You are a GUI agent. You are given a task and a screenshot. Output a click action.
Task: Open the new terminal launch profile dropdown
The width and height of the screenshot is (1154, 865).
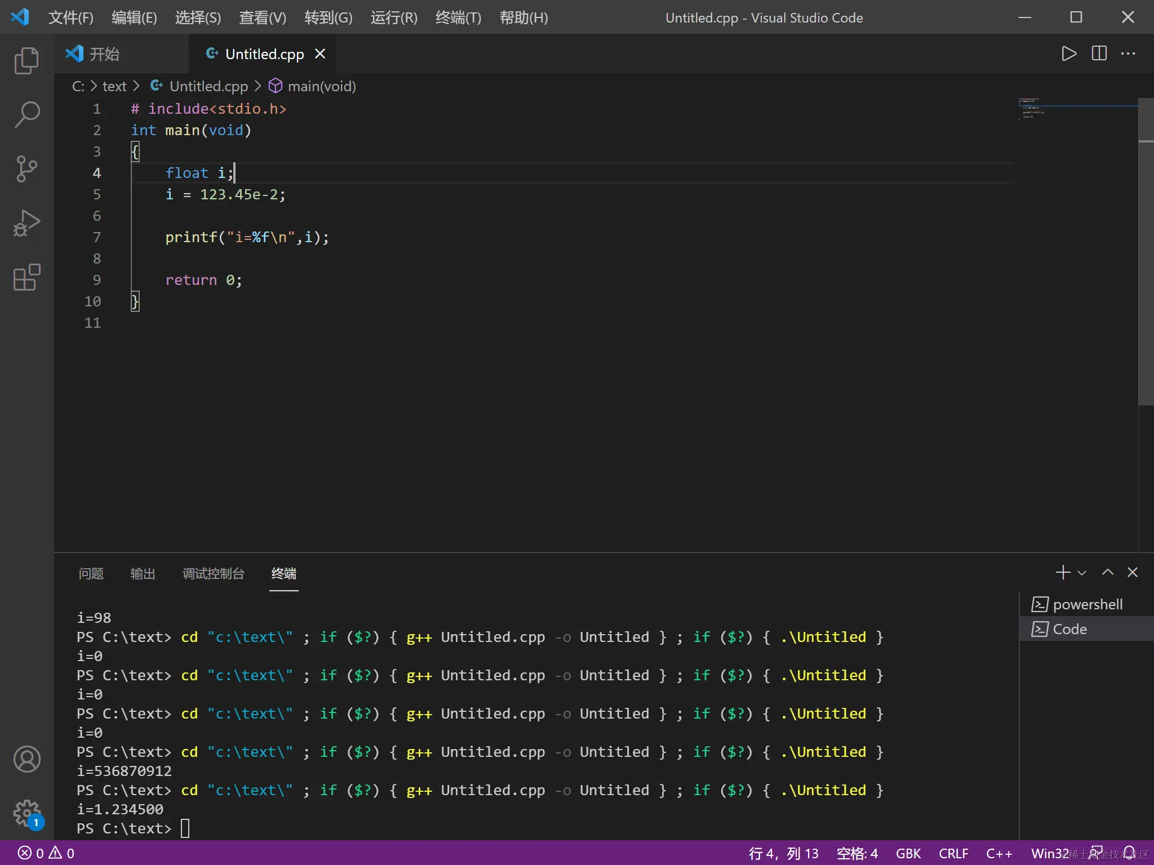pyautogui.click(x=1082, y=573)
